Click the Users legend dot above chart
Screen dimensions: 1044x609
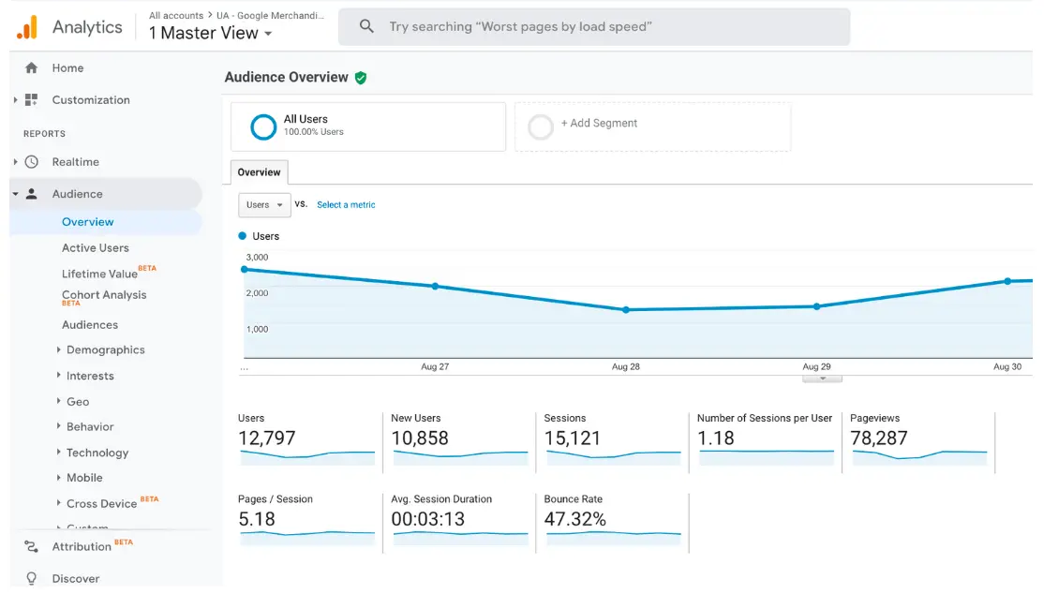(x=241, y=235)
